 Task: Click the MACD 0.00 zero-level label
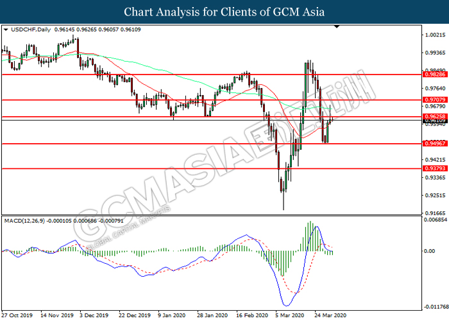(x=429, y=251)
